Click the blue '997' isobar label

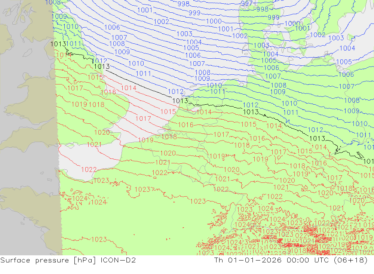click(x=246, y=3)
